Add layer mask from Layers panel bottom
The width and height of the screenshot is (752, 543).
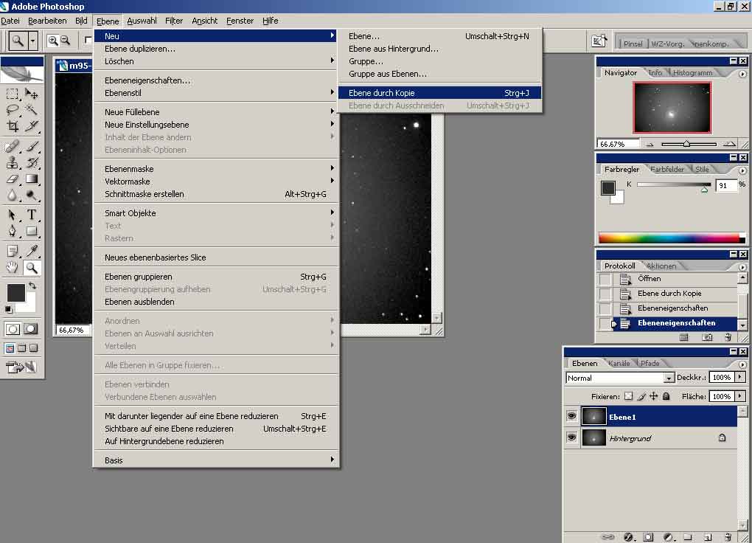tap(648, 537)
